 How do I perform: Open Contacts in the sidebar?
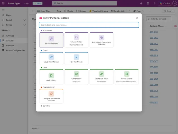tap(10, 41)
